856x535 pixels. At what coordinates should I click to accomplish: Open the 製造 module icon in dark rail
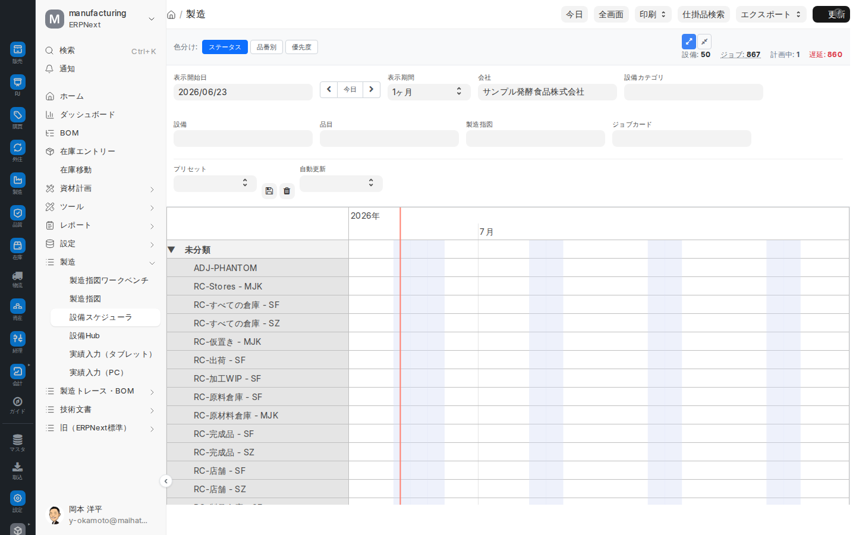point(18,180)
